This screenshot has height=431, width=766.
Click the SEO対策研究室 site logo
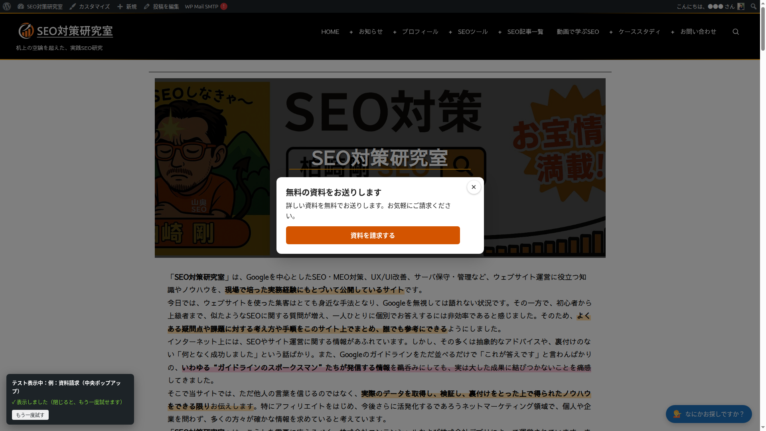click(x=66, y=31)
